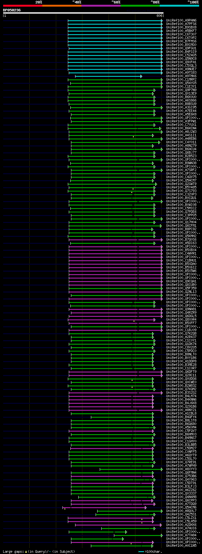
Task: Select the UniRef100_Q6BJ77 label
Action: click(x=181, y=152)
